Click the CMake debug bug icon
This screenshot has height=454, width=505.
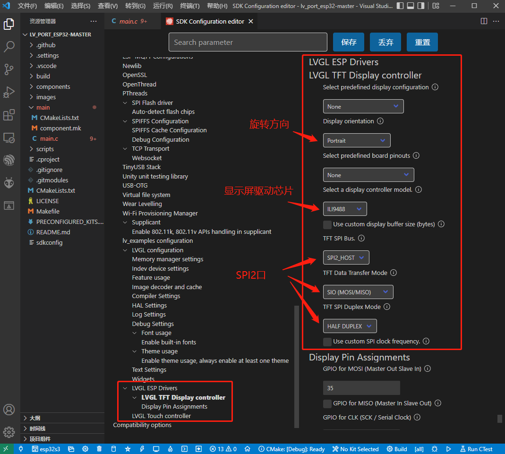tap(435, 449)
